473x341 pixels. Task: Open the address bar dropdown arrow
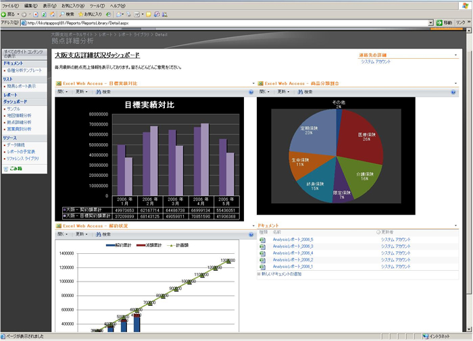[430, 23]
